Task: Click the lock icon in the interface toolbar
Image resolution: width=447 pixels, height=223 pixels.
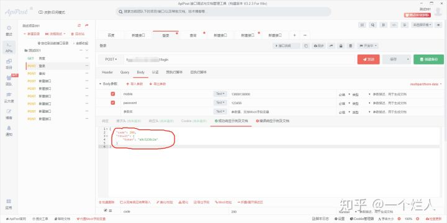Action: [341, 46]
